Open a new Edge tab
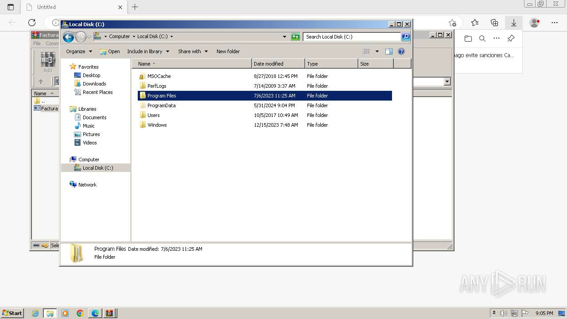This screenshot has width=567, height=319. coord(135,7)
